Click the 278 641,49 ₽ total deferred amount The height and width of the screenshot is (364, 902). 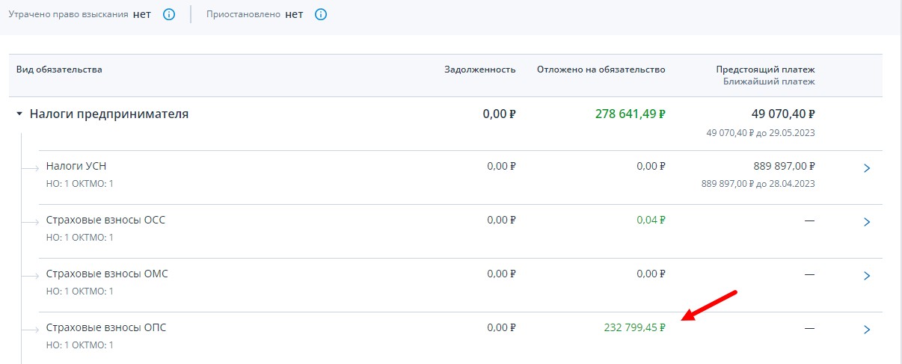(x=630, y=114)
